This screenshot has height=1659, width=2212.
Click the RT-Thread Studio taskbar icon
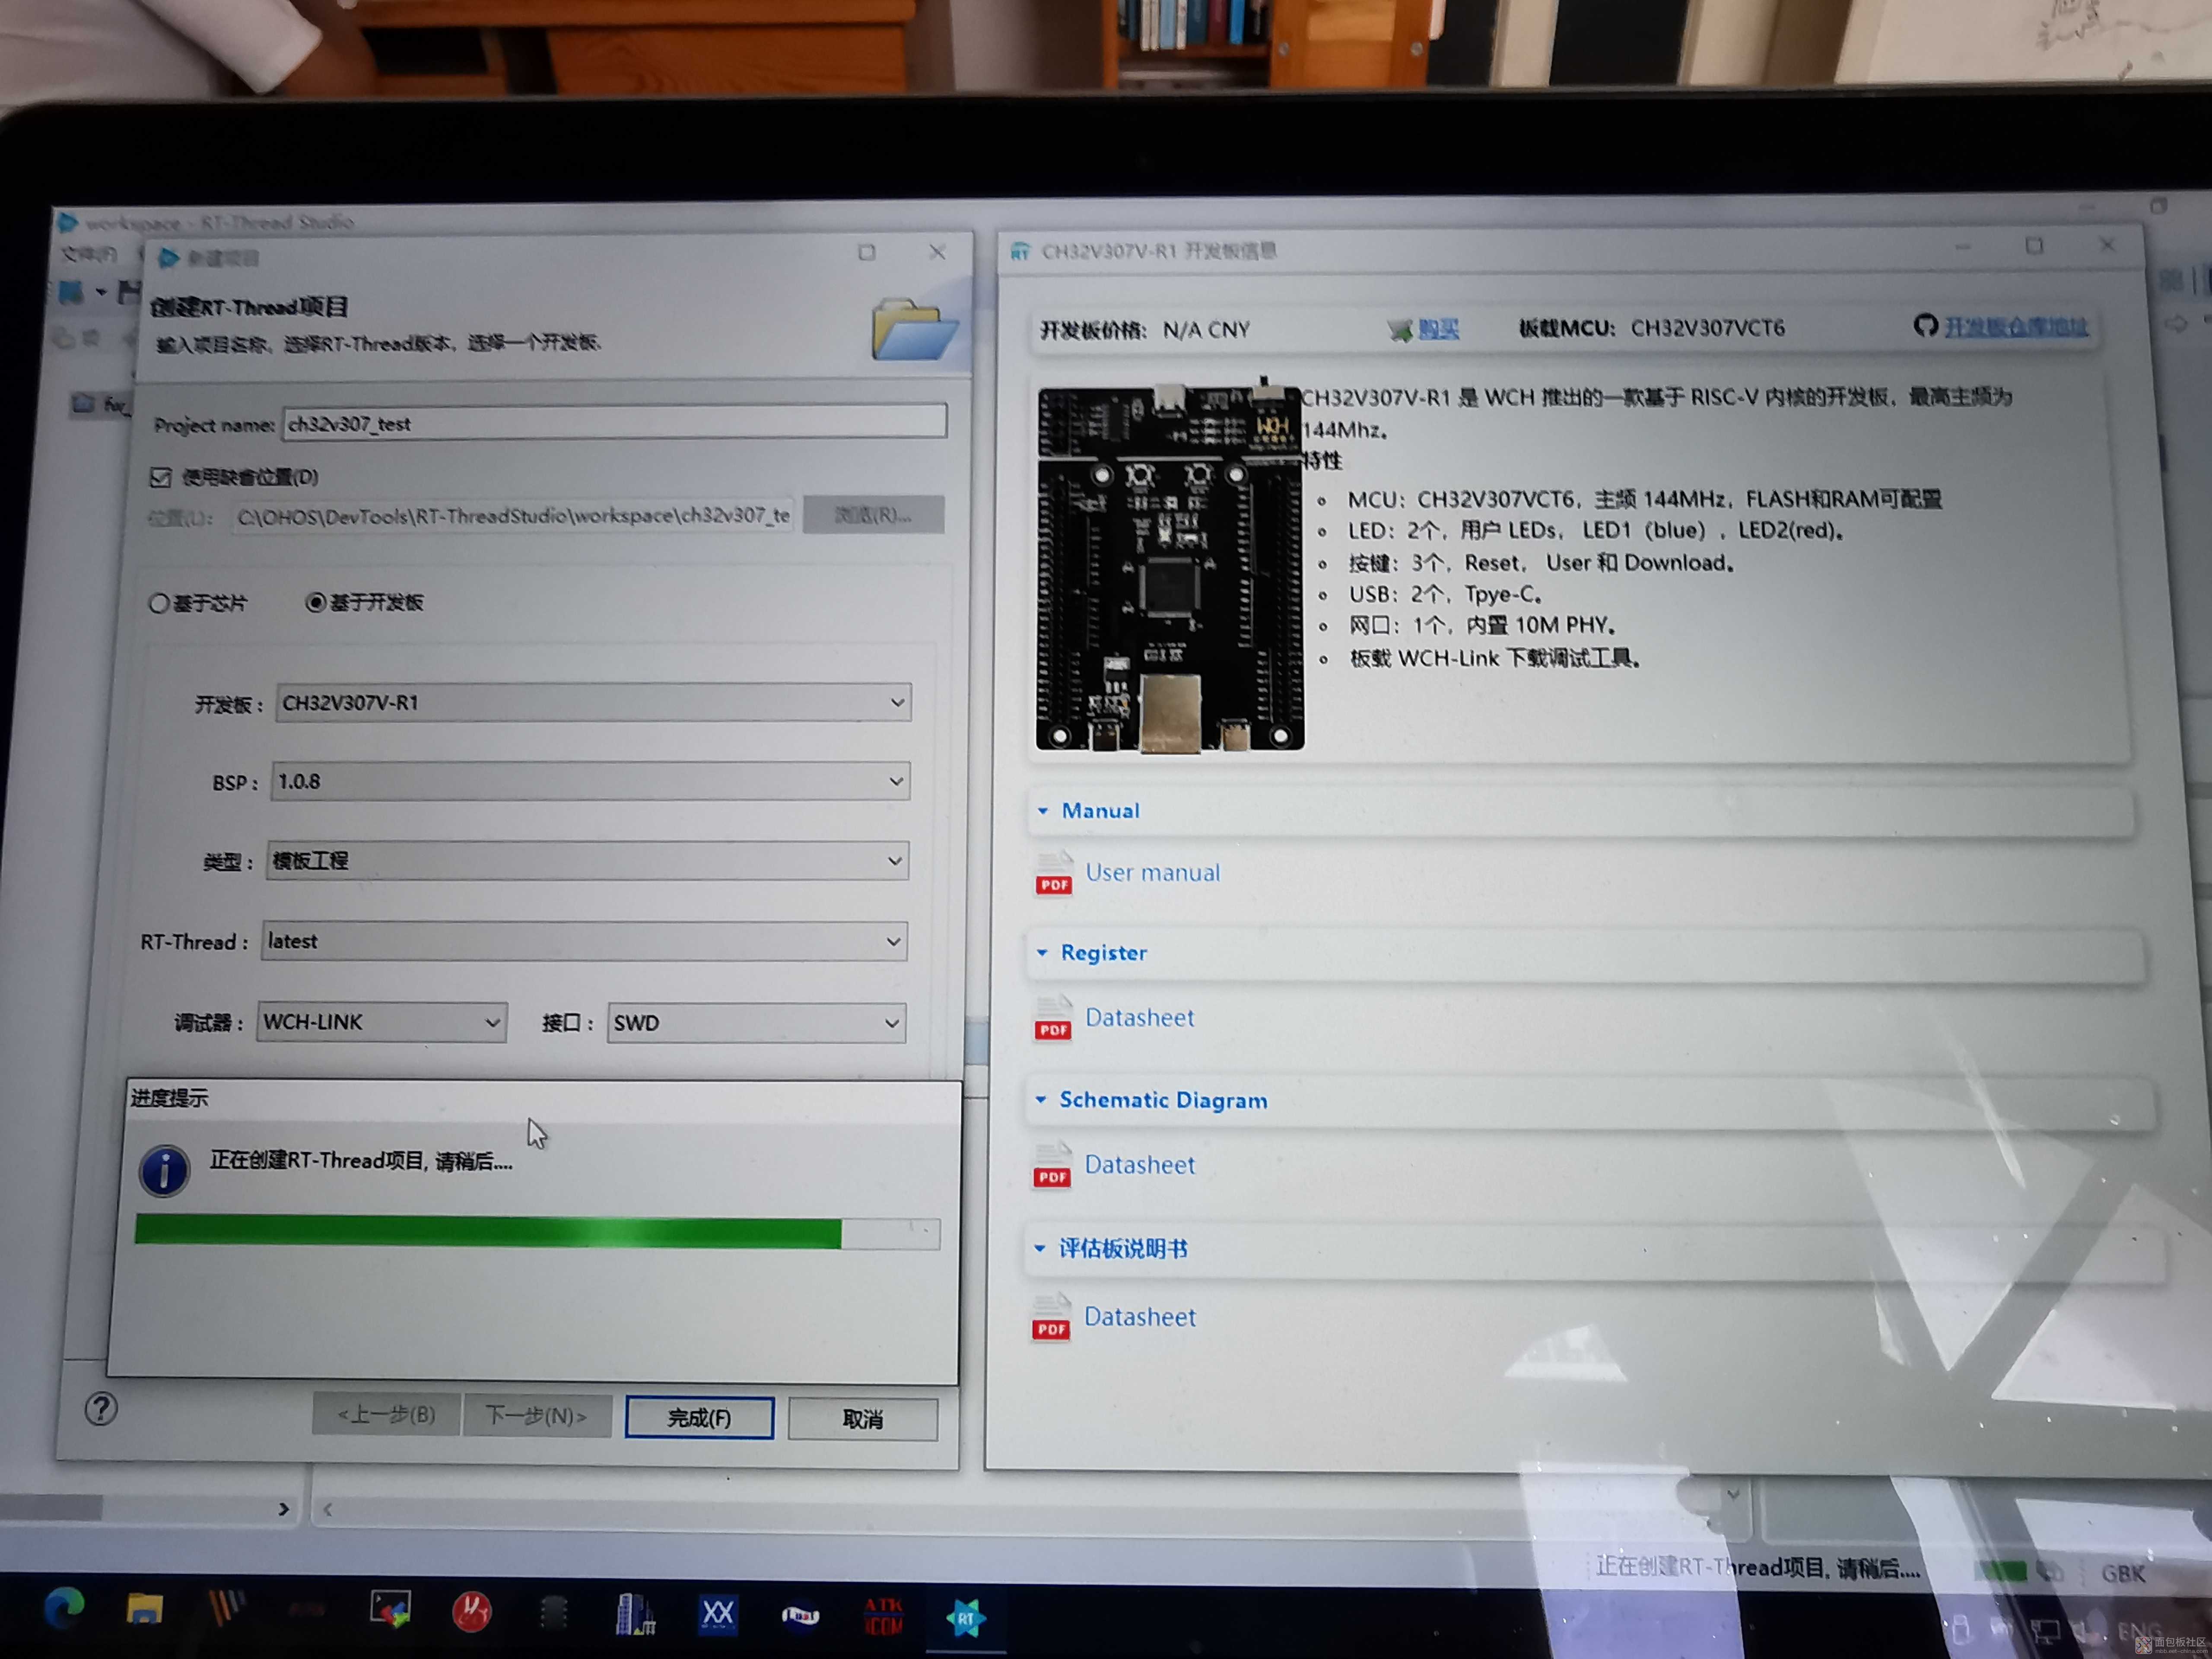coord(965,1617)
